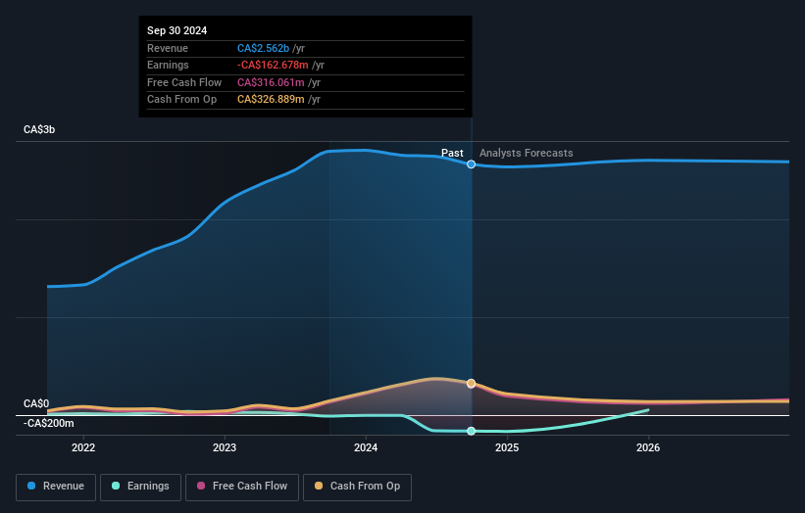805x513 pixels.
Task: Click the Earnings row label in tooltip
Action: click(x=168, y=65)
